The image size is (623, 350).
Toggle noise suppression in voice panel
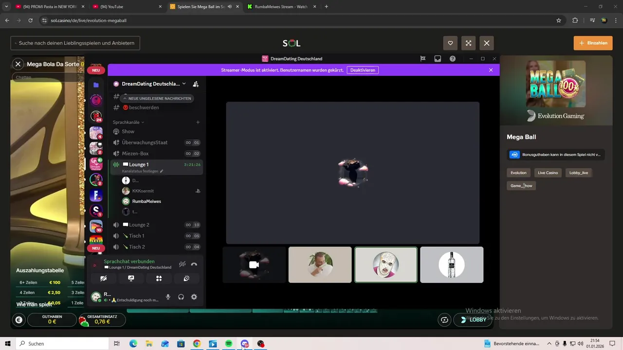click(182, 264)
